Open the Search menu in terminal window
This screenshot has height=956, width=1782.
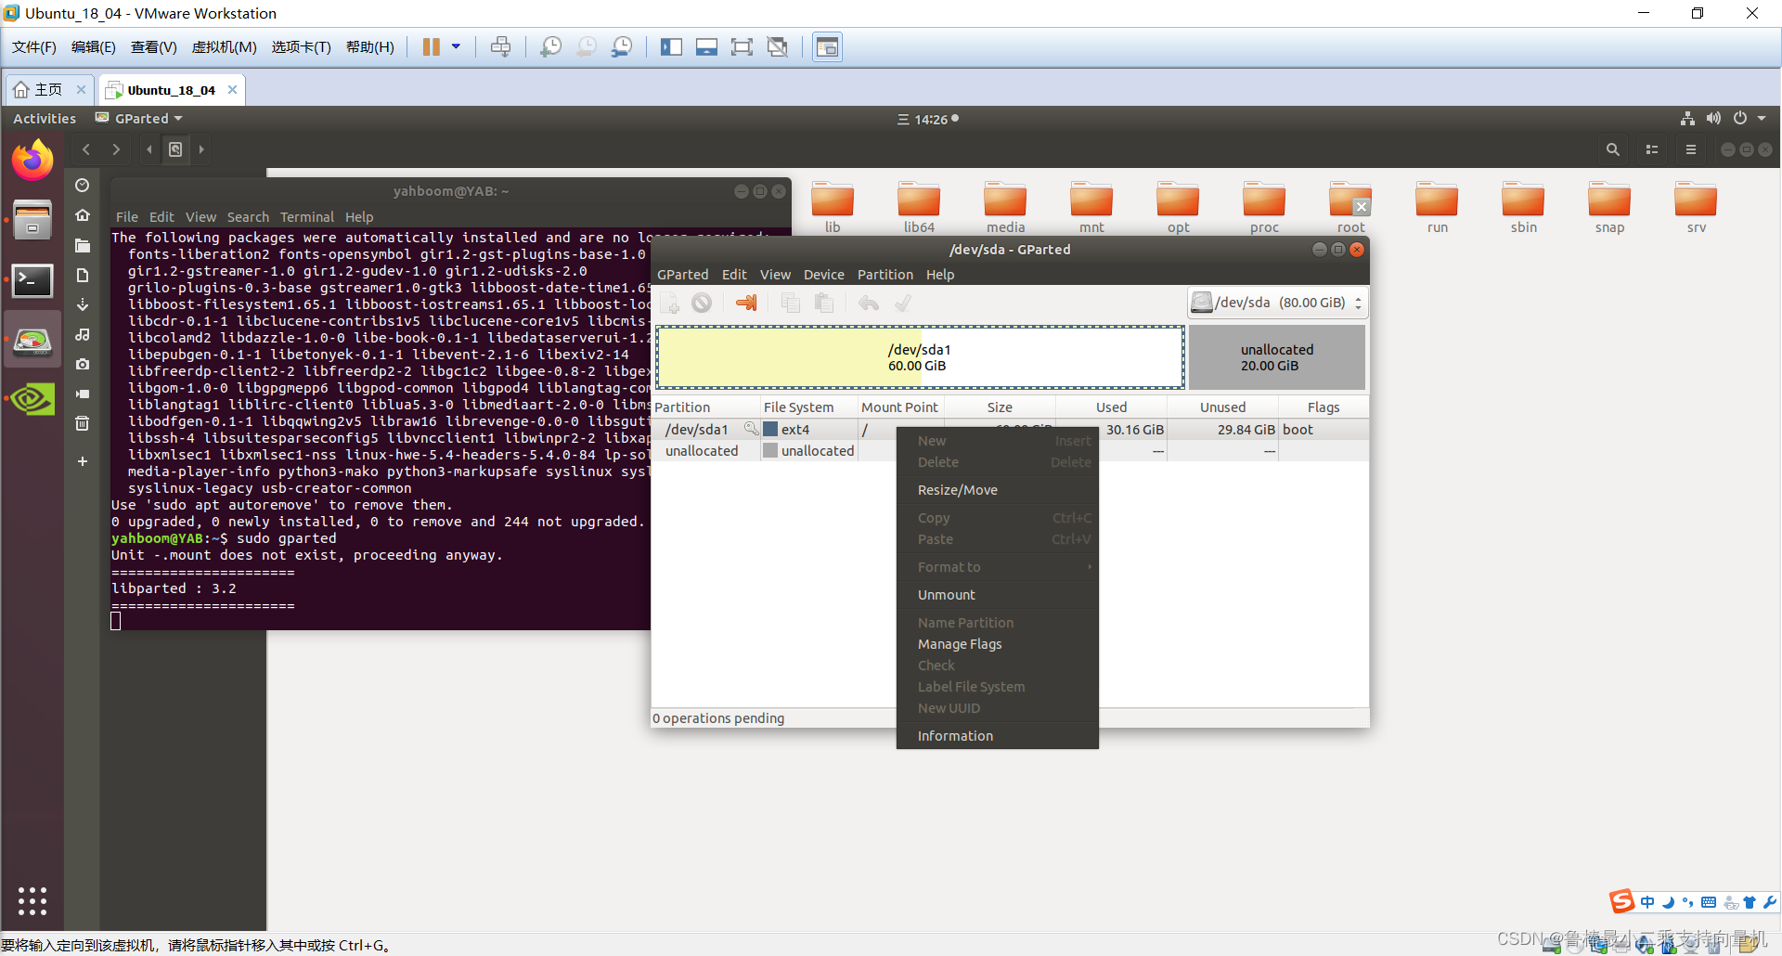click(x=248, y=217)
